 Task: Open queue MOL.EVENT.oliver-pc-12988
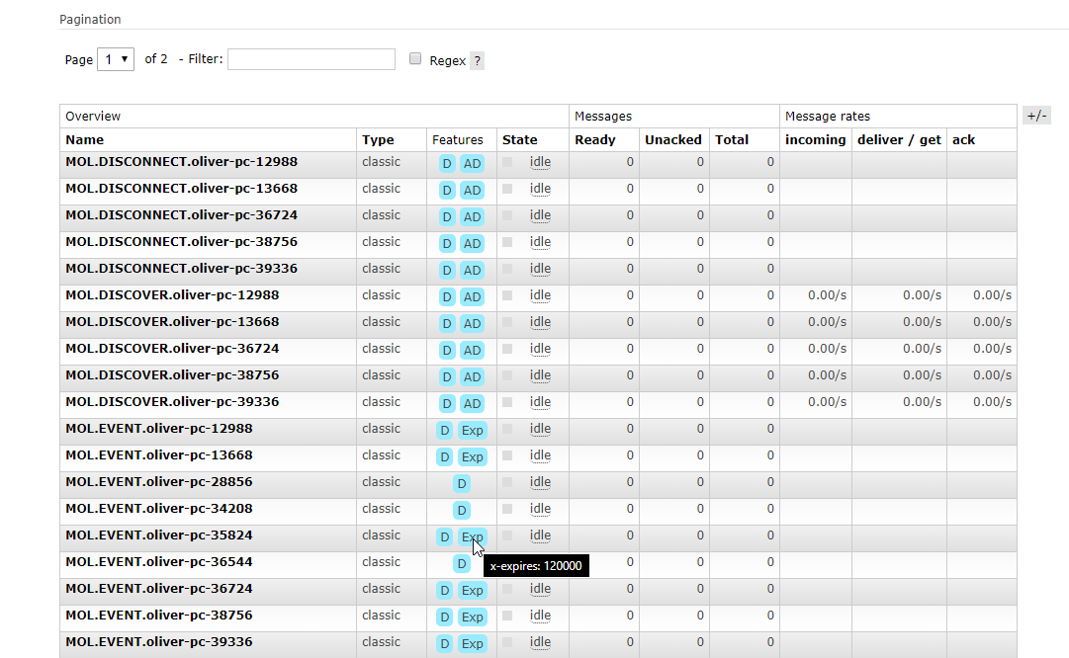pyautogui.click(x=159, y=429)
